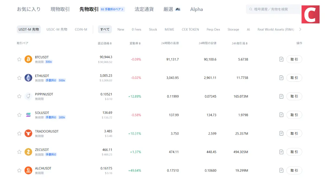Click the BTC coin icon
Screen dimensions: 325x180
[28, 59]
